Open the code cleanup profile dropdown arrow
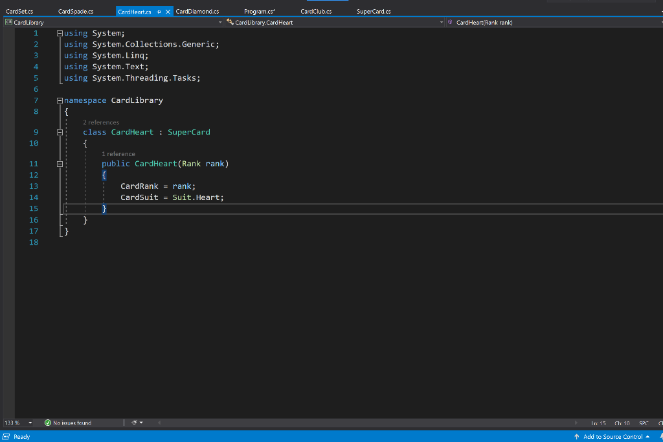This screenshot has height=442, width=663. 141,423
